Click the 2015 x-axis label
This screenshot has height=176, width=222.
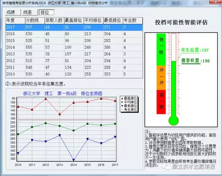(87, 165)
